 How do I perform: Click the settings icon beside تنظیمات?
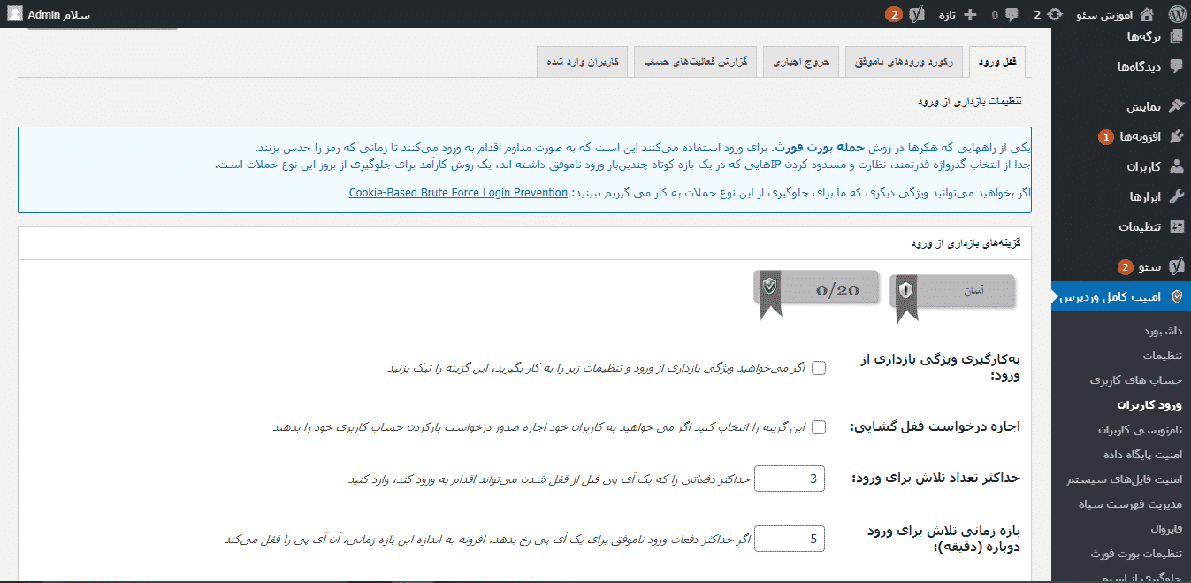pyautogui.click(x=1176, y=226)
